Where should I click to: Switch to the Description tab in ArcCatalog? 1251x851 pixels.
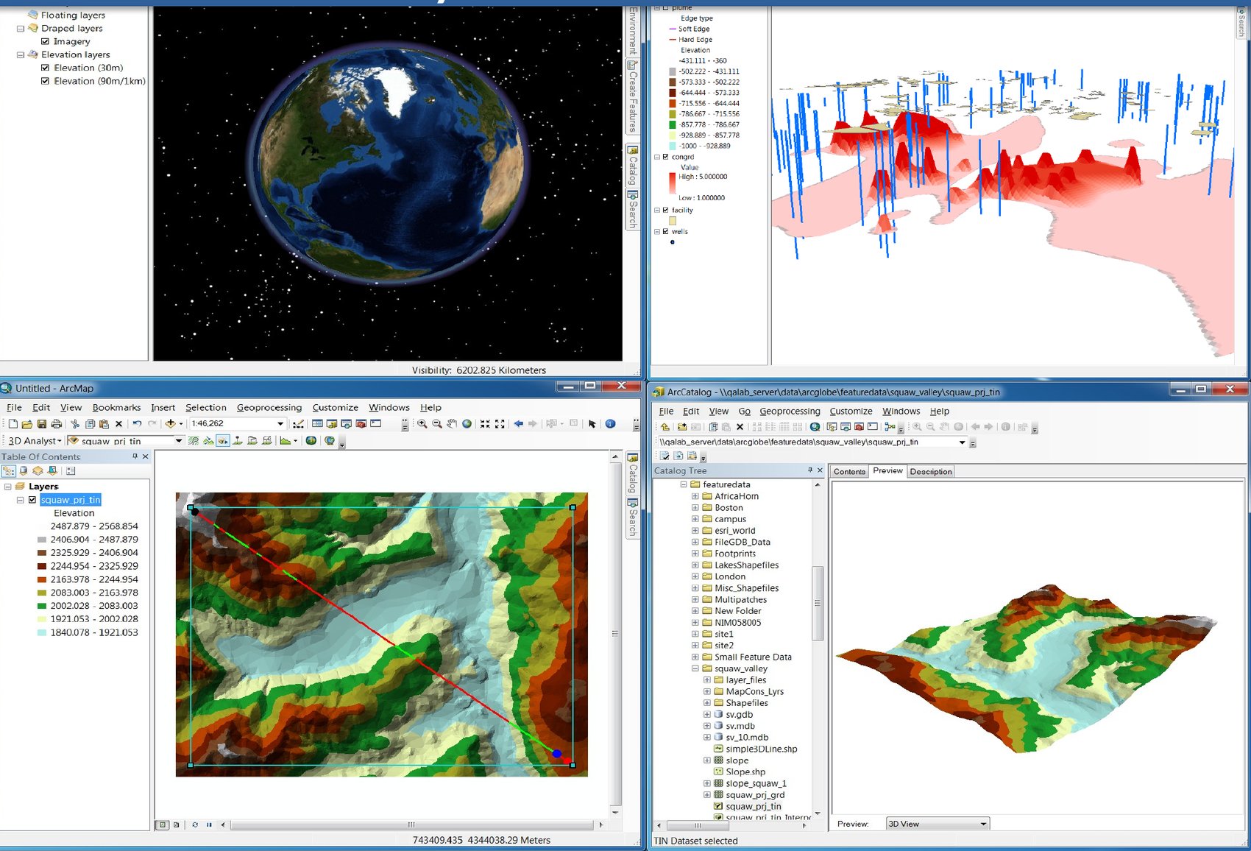click(931, 472)
